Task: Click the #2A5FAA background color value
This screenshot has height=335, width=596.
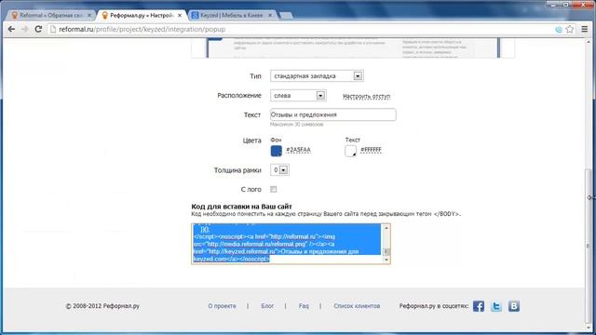Action: pos(298,150)
